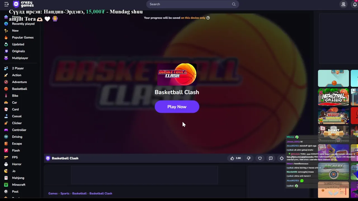
Task: Select the Action category
Action: tap(17, 75)
